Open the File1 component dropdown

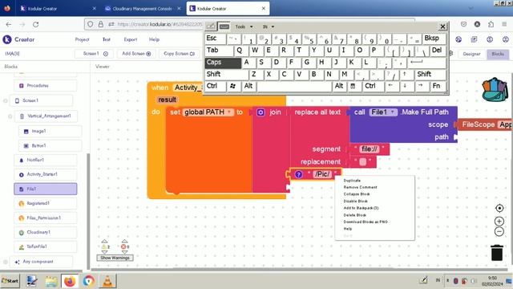click(392, 112)
